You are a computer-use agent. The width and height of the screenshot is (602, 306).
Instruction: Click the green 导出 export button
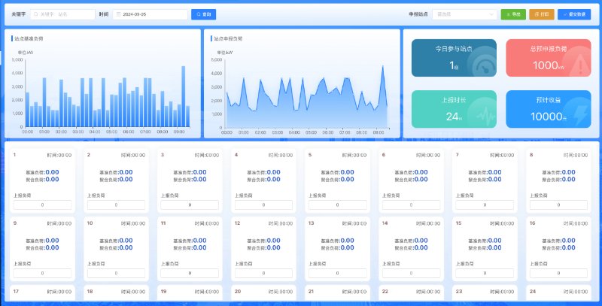point(513,14)
